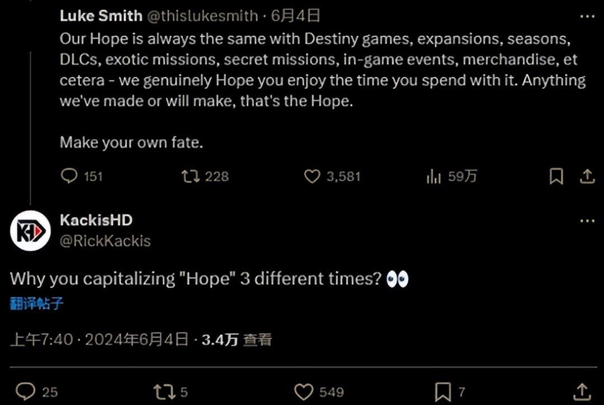The width and height of the screenshot is (604, 405).
Task: Click the translate post link
Action: 36,304
